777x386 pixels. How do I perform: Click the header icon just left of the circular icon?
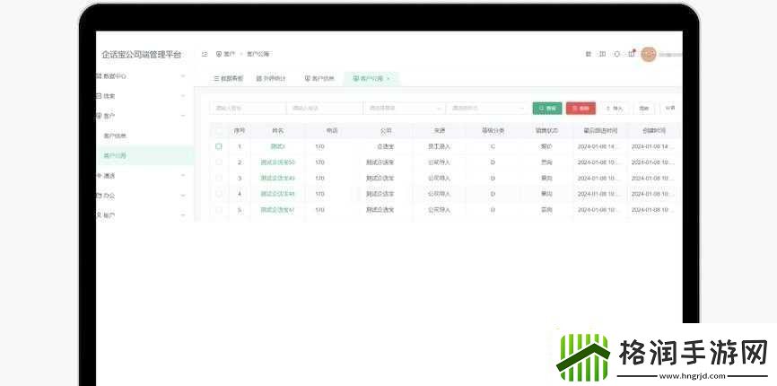coord(603,54)
